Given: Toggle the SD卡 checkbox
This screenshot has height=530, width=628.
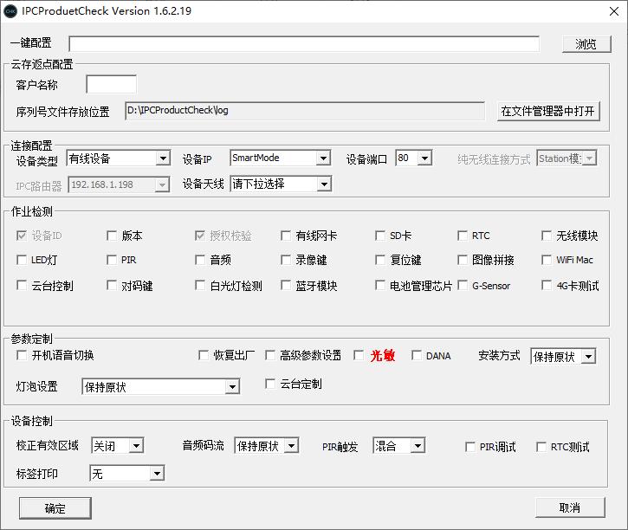Looking at the screenshot, I should click(380, 236).
